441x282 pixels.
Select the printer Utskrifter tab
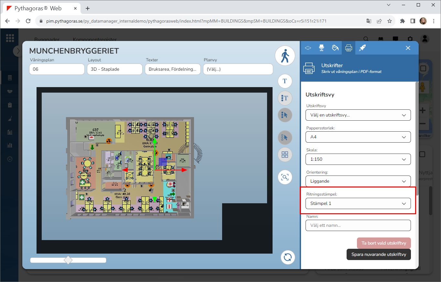point(349,48)
